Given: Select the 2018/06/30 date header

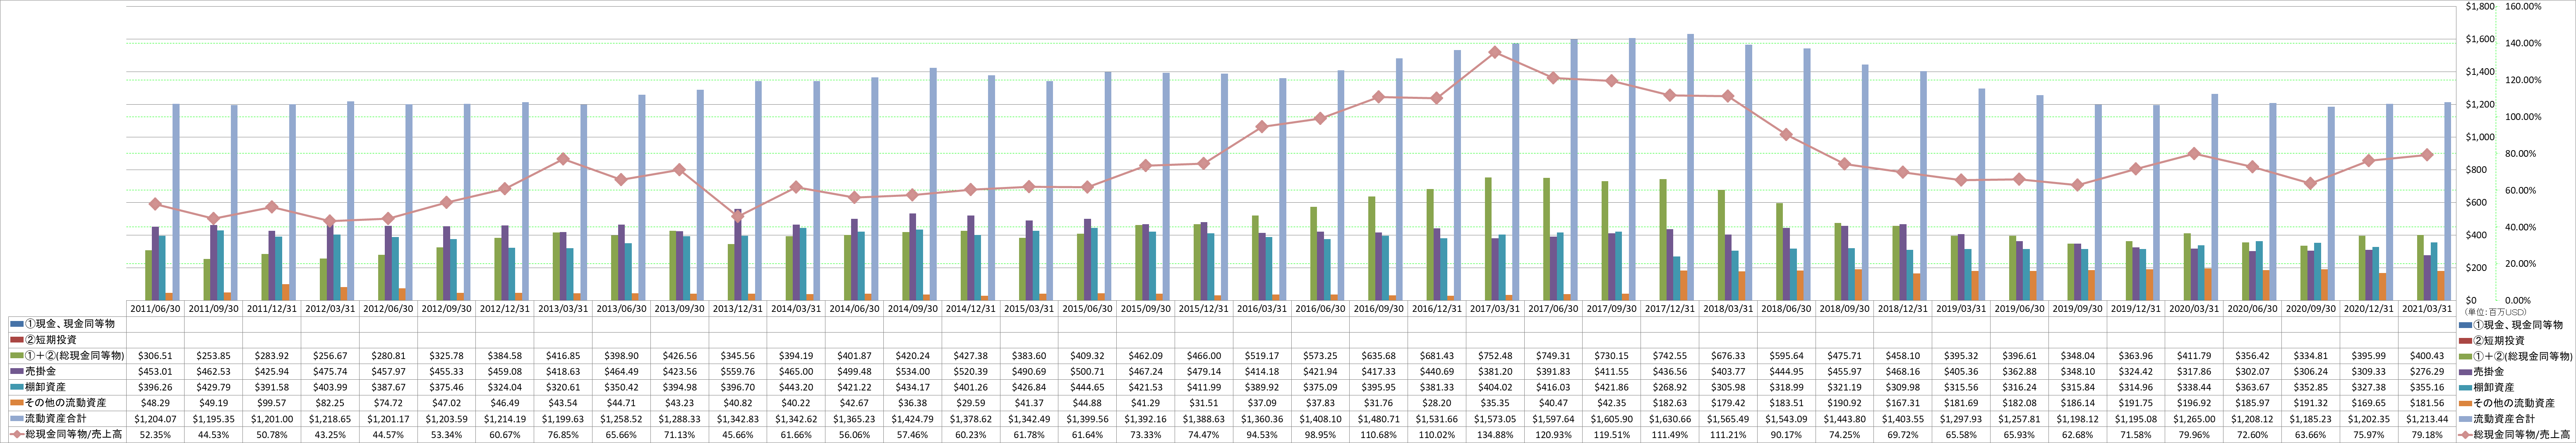Looking at the screenshot, I should point(1786,309).
